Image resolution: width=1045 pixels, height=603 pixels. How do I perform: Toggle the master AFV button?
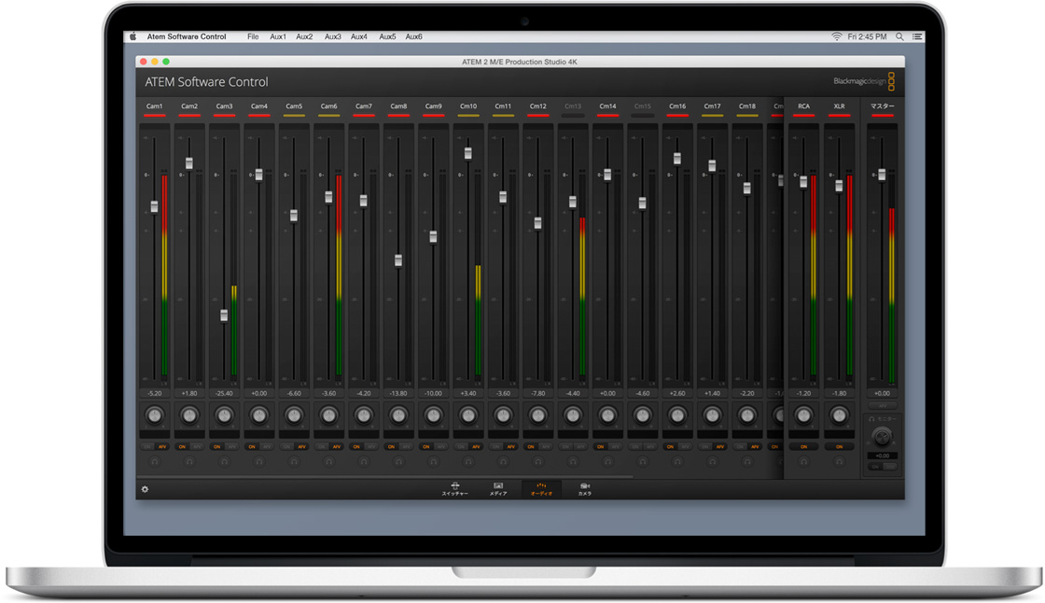(882, 405)
